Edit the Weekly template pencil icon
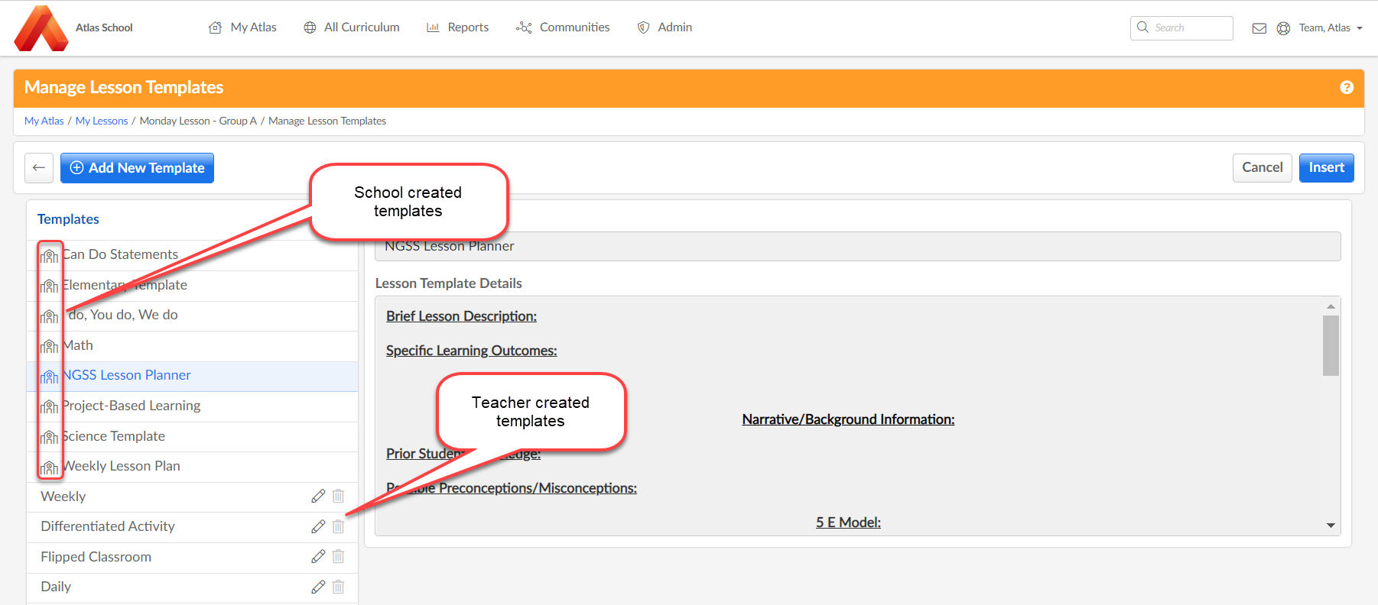This screenshot has width=1378, height=605. pos(318,497)
